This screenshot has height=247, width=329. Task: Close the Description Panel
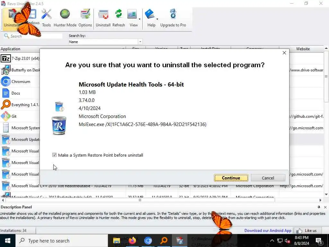pyautogui.click(x=325, y=207)
